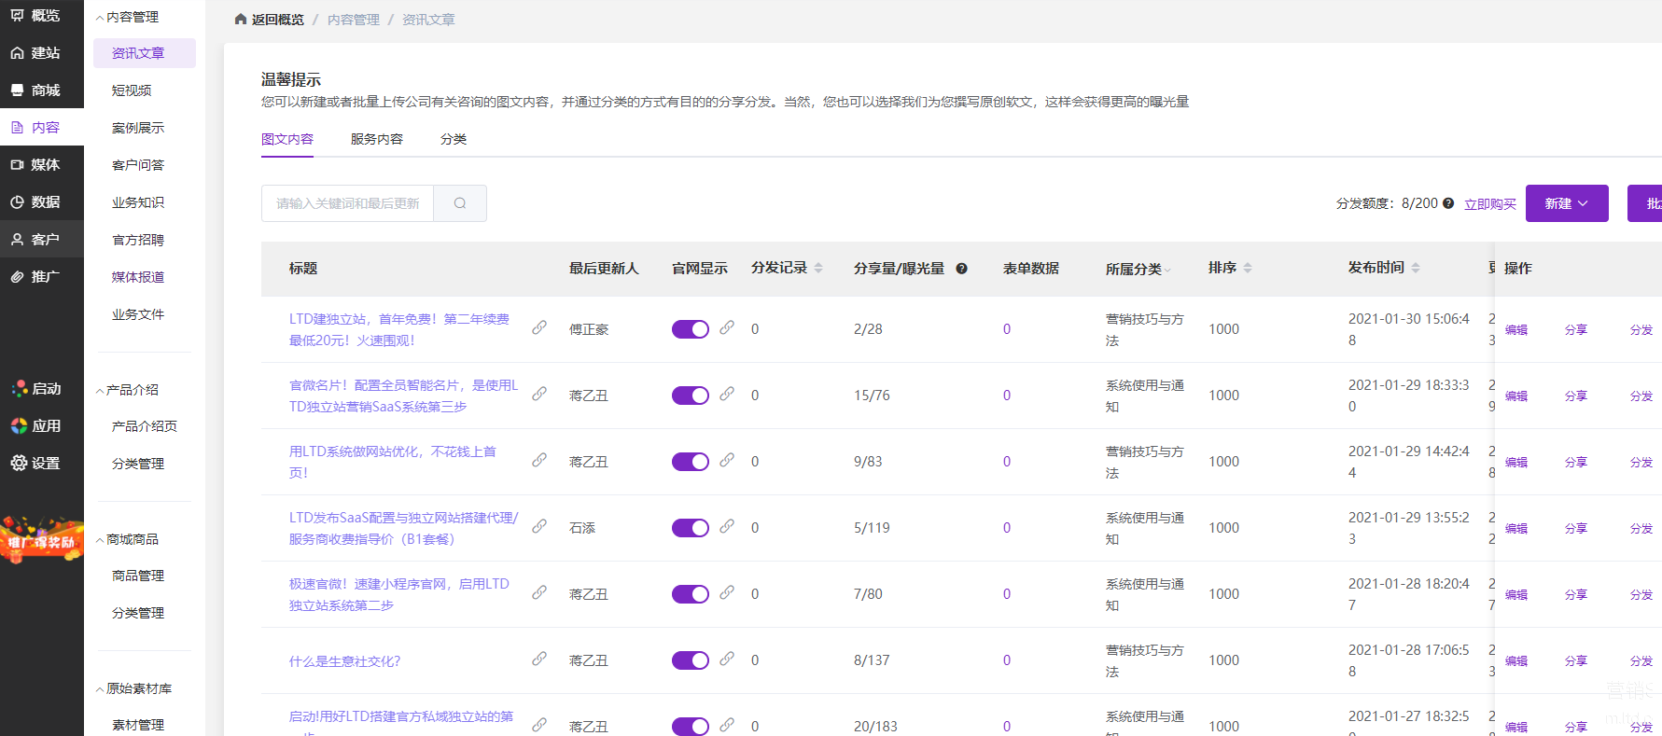Click the keyword search input field
This screenshot has width=1662, height=736.
point(347,203)
